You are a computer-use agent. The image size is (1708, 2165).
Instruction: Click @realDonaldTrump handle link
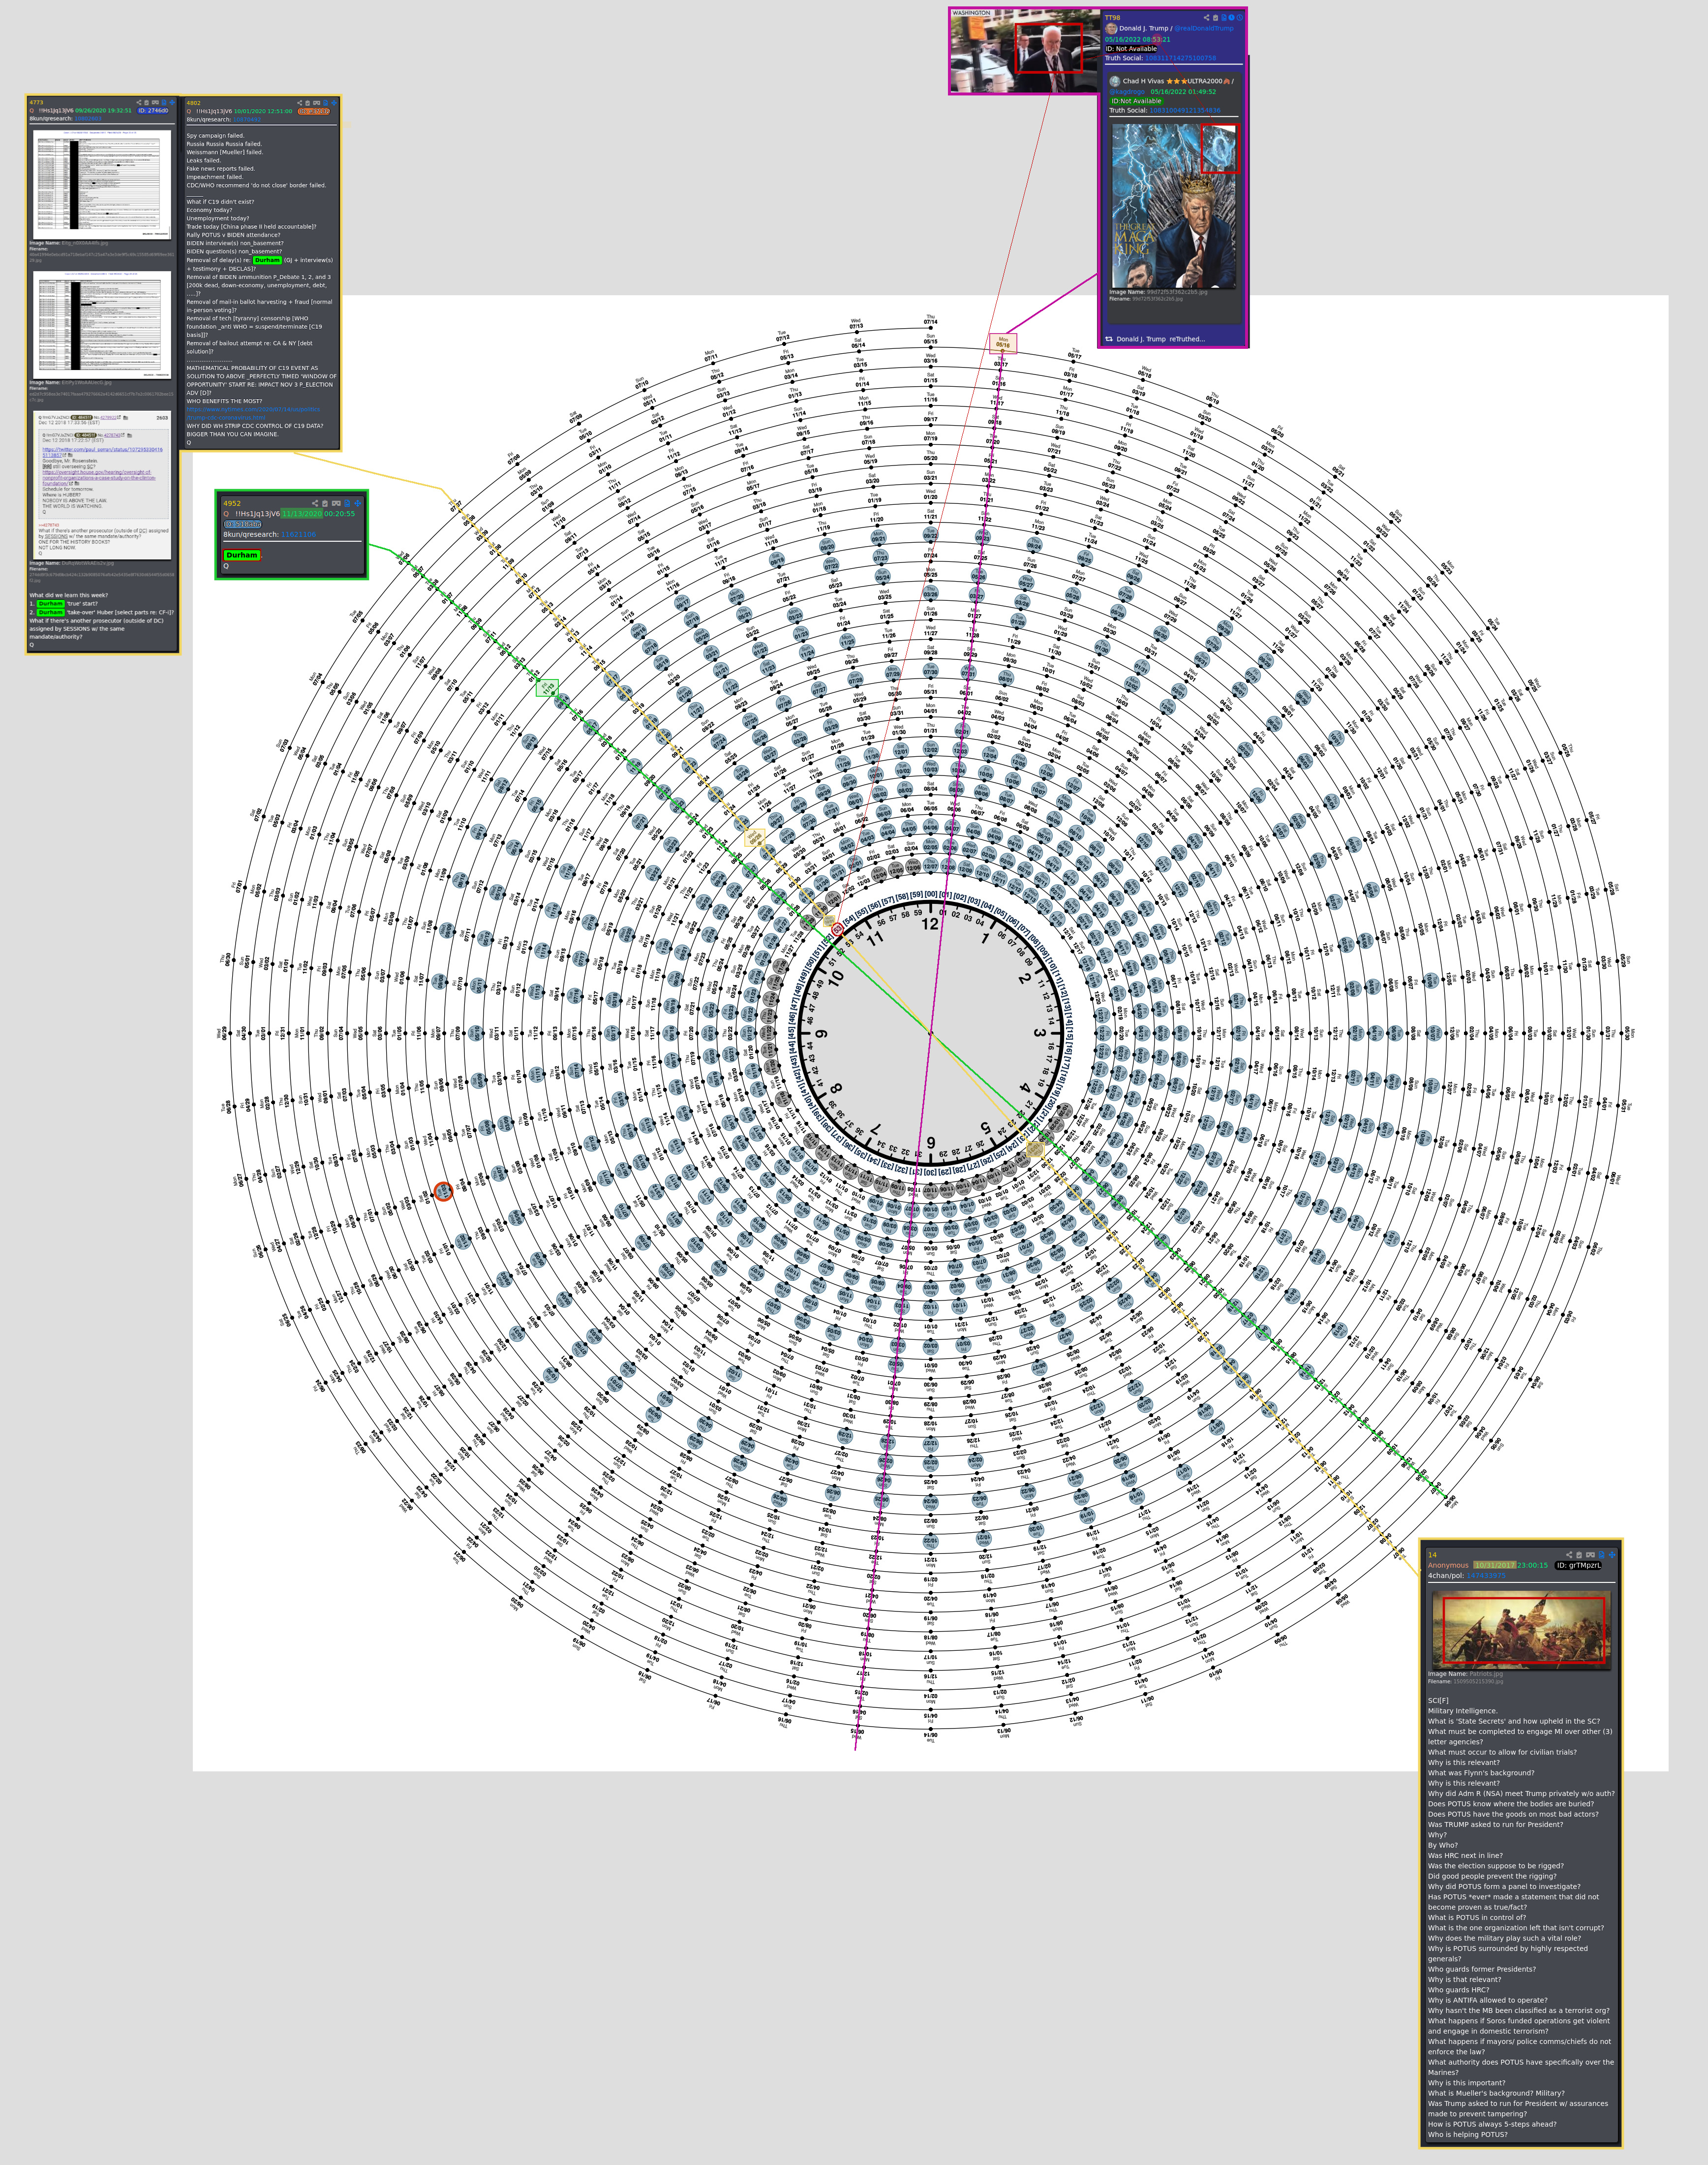(1204, 29)
